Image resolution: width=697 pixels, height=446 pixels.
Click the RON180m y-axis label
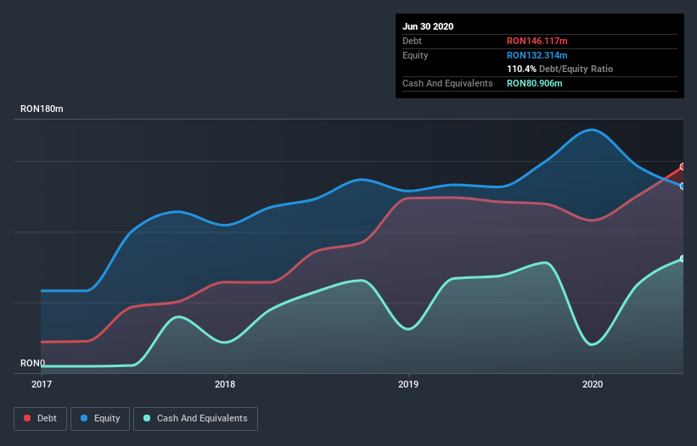coord(42,109)
